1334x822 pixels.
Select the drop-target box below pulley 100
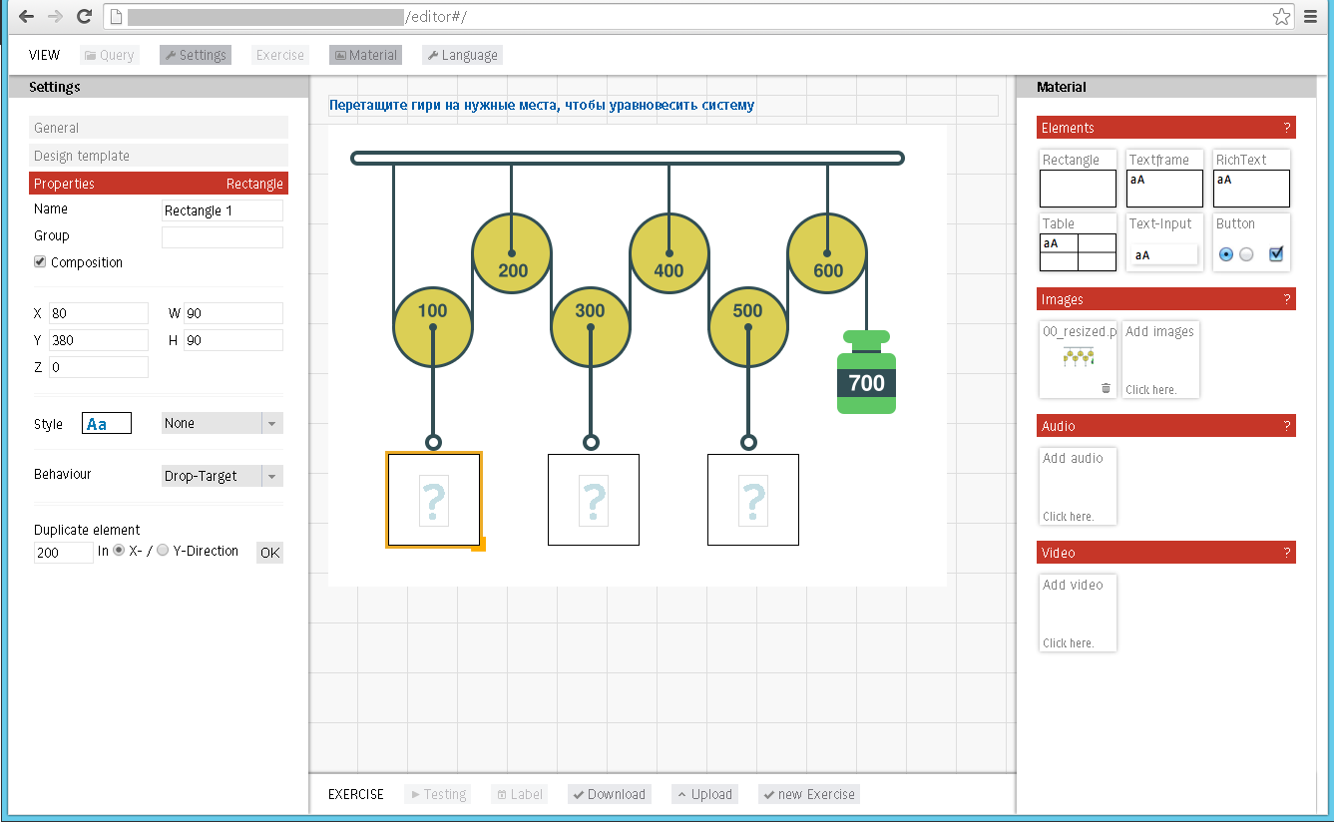point(433,499)
